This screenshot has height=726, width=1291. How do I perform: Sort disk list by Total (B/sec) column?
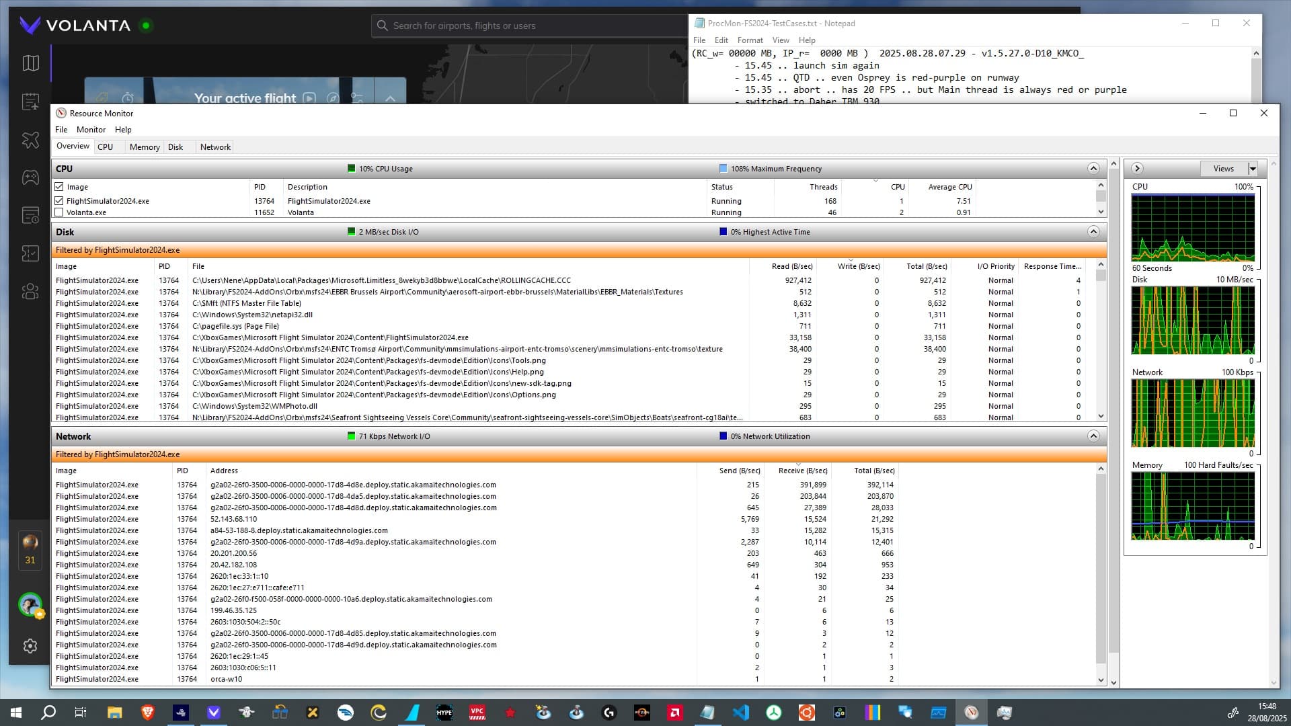tap(917, 266)
